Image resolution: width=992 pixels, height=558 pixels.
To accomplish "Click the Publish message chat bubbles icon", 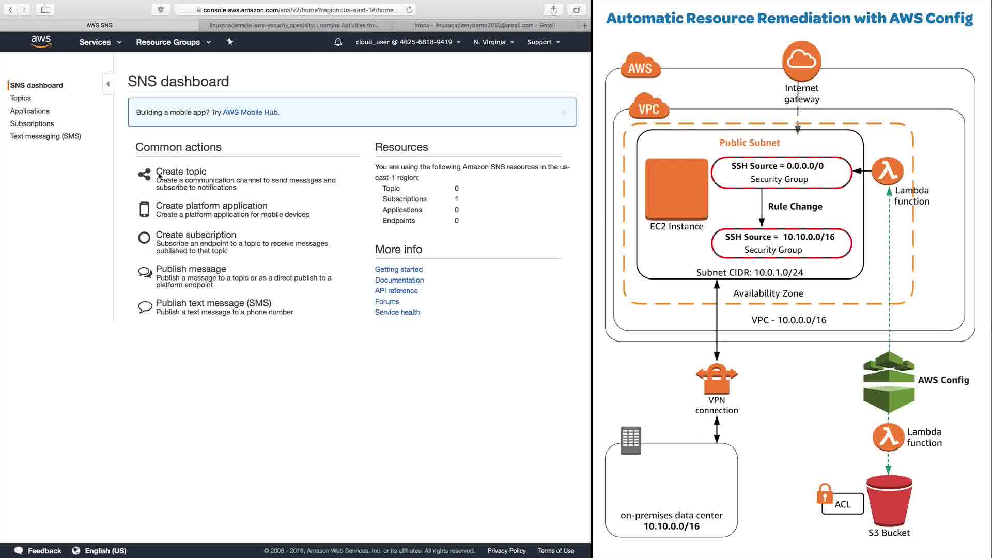I will point(145,272).
